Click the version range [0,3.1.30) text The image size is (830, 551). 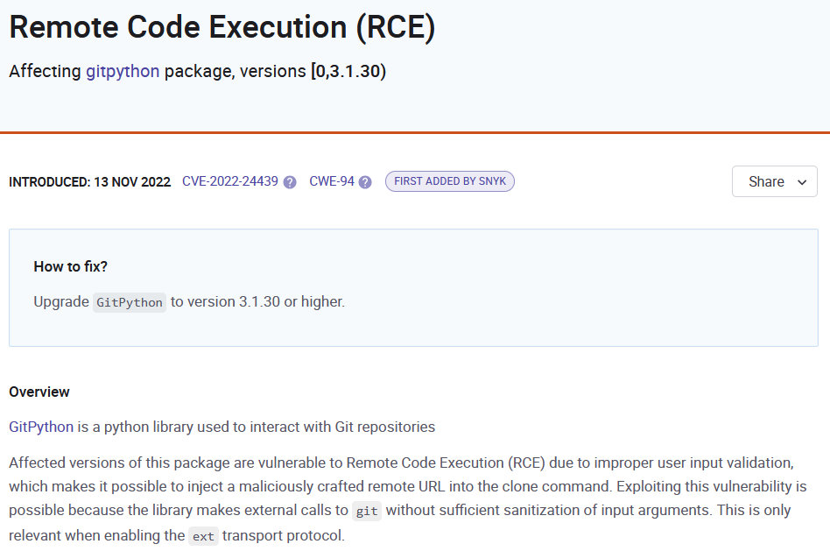coord(348,71)
